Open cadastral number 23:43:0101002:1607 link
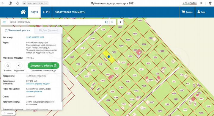Screen dimensions: 214x116 point(35,37)
